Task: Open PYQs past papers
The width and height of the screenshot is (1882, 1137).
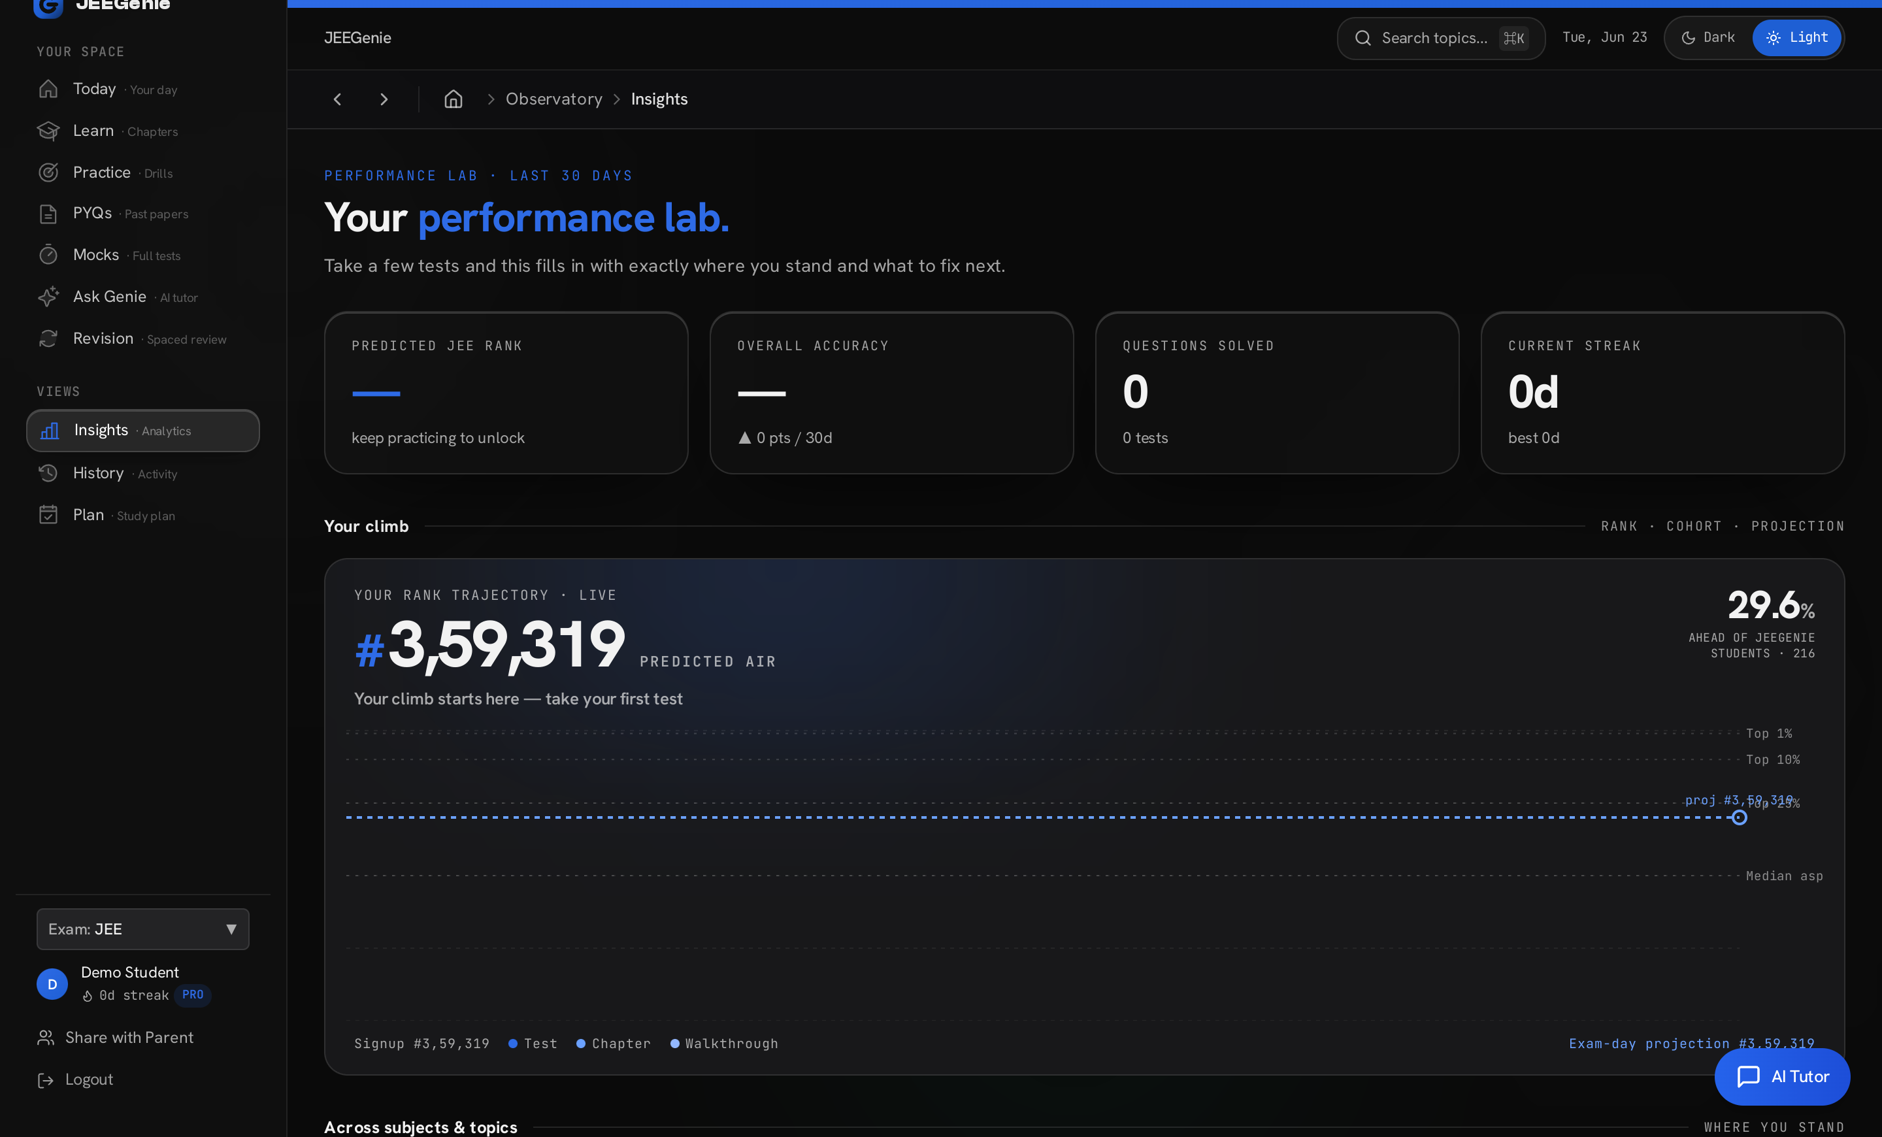Action: coord(143,214)
